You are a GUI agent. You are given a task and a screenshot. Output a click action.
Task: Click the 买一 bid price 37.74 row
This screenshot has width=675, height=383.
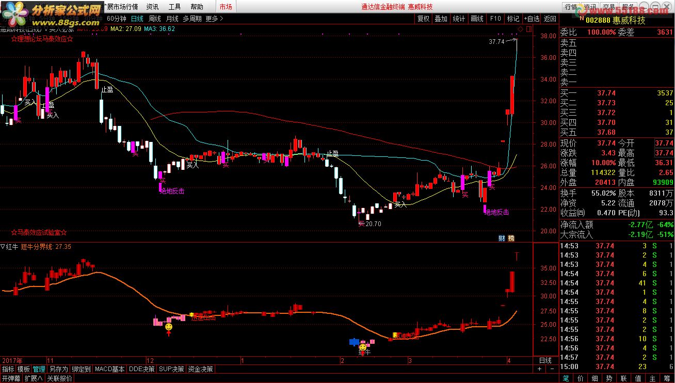pos(617,93)
